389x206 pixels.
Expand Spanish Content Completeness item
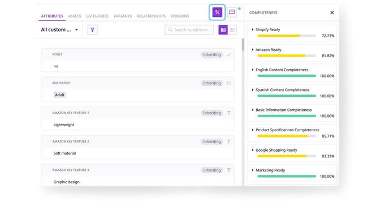coord(253,90)
